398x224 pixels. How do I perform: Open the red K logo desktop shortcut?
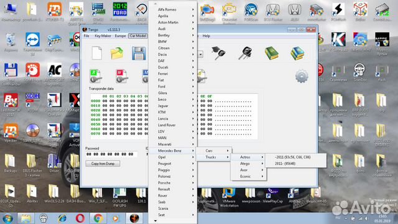coord(338,42)
